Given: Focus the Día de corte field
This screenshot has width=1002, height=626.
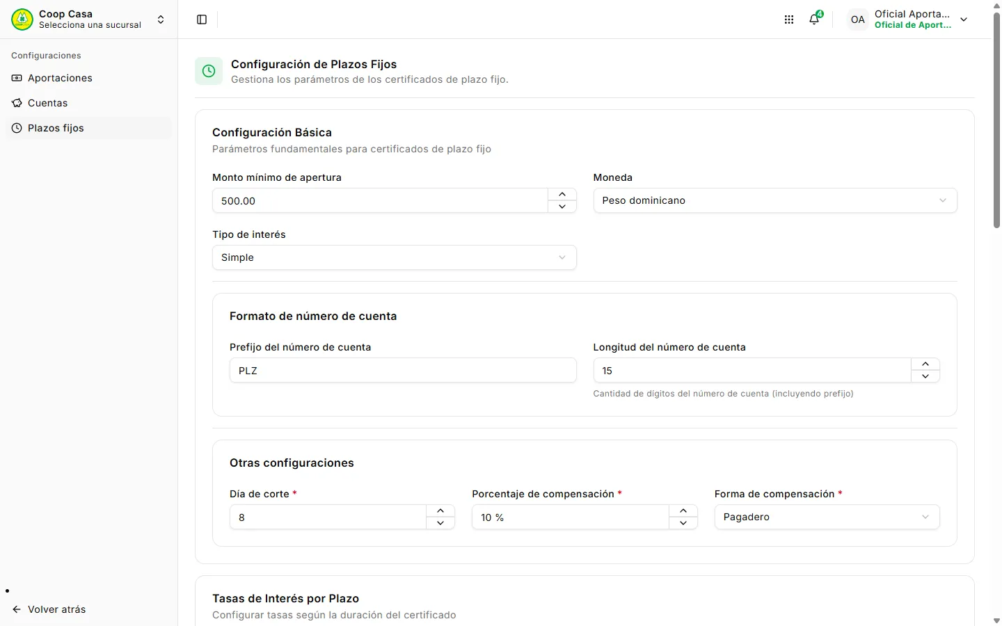Looking at the screenshot, I should pyautogui.click(x=328, y=517).
